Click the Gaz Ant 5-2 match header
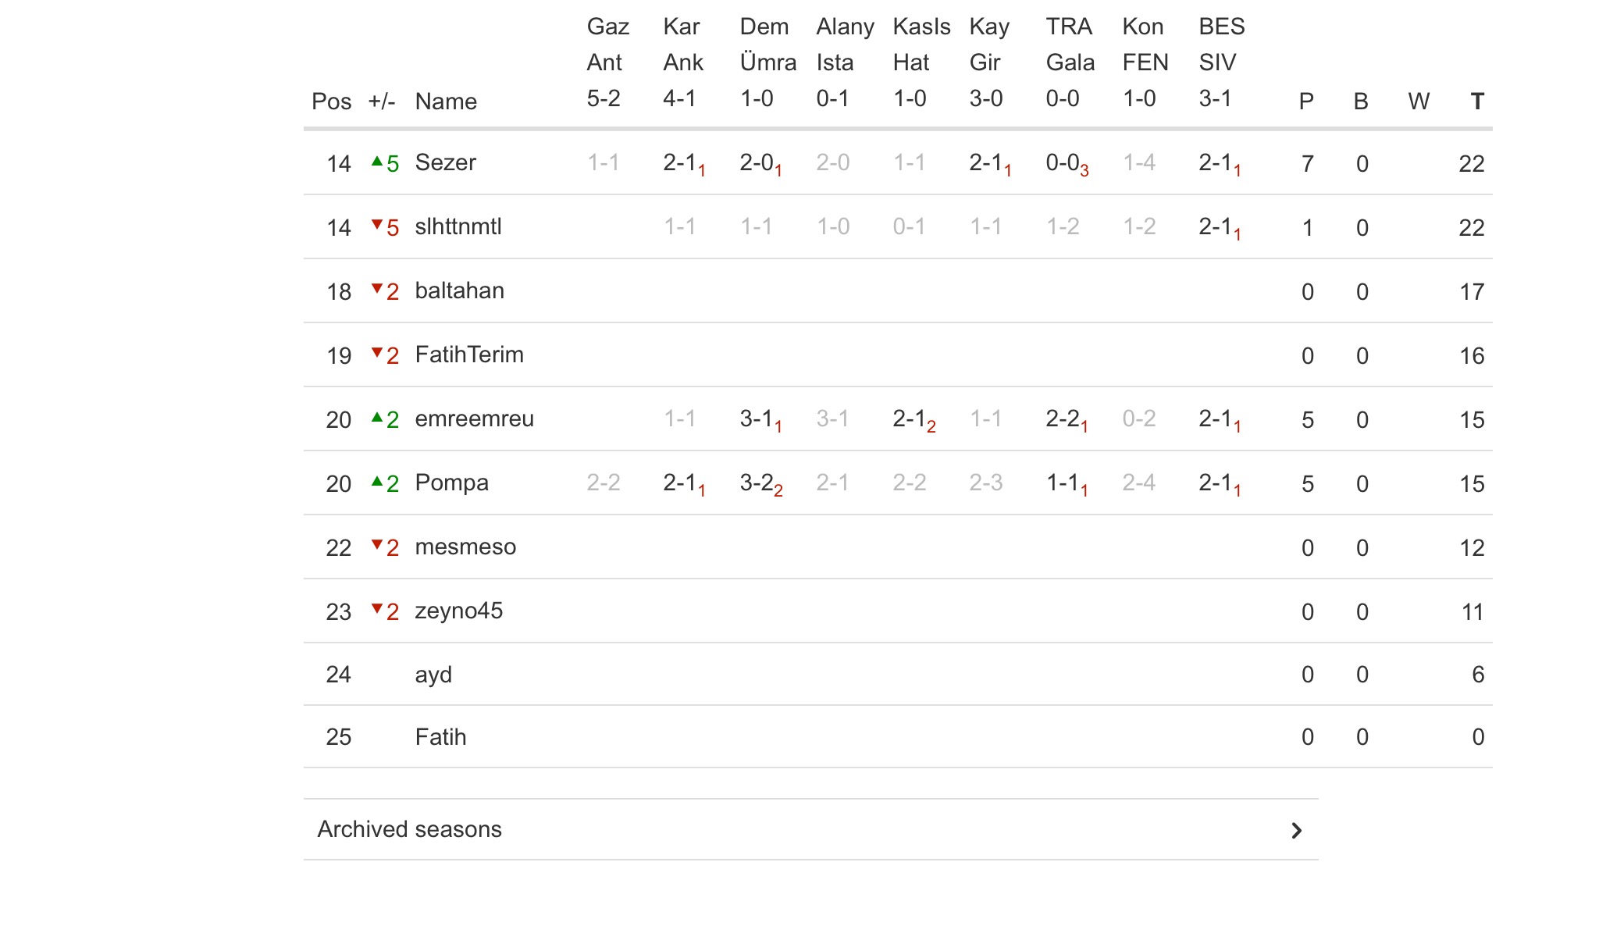The height and width of the screenshot is (926, 1599). point(607,62)
